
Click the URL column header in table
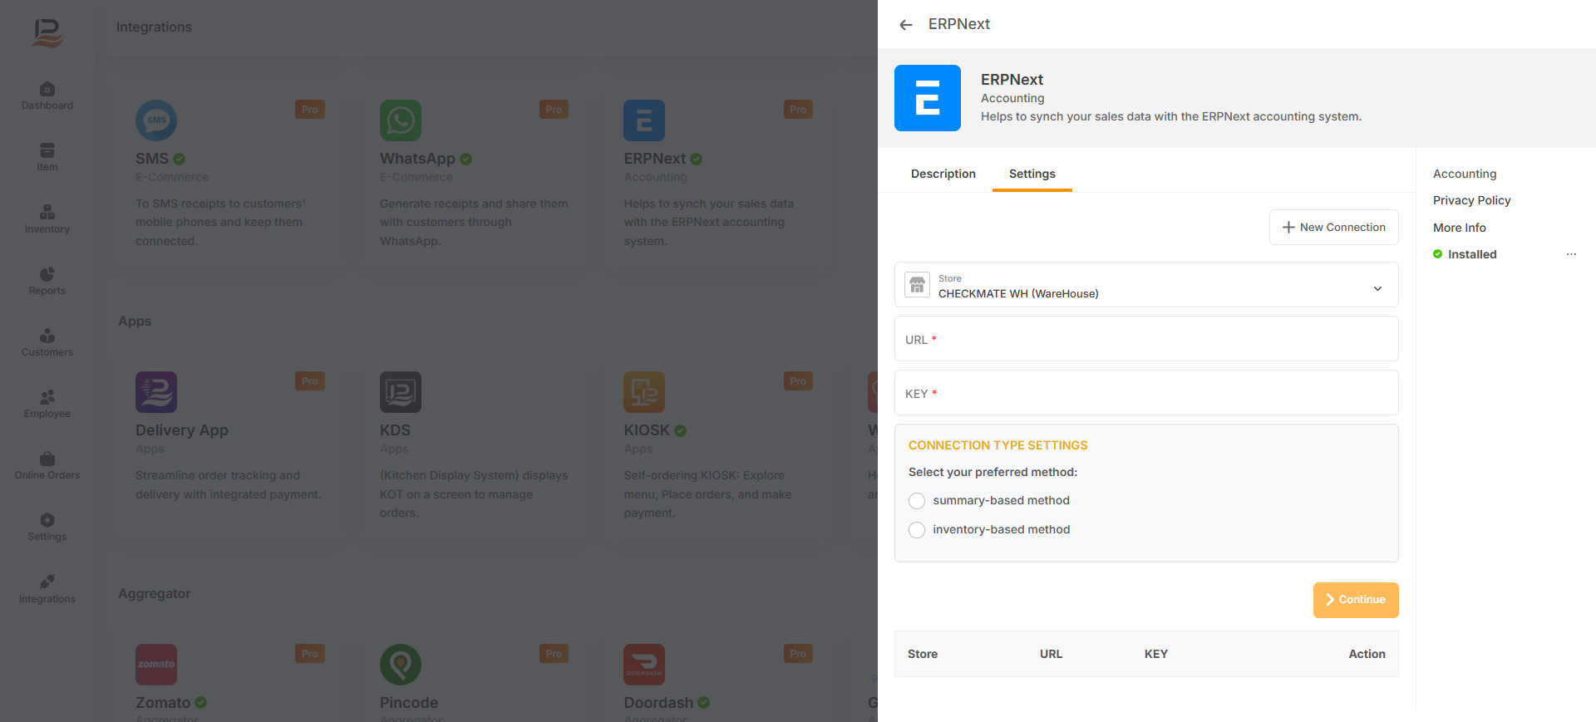click(x=1051, y=654)
